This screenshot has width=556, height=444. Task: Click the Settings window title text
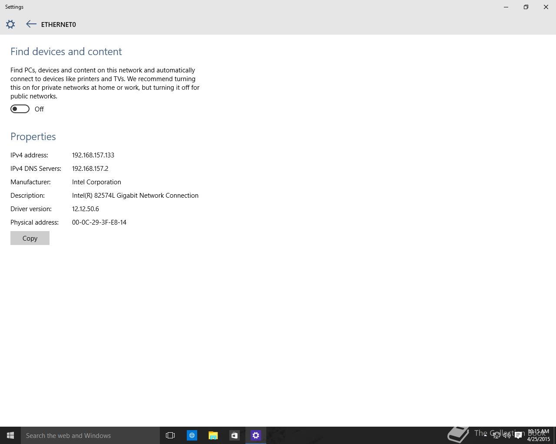(x=14, y=7)
